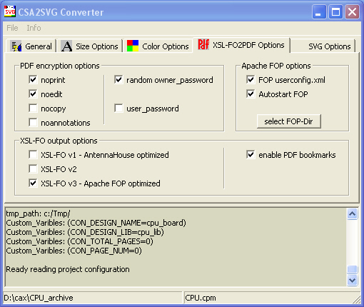The image size is (364, 307).
Task: Click the General tab icon
Action: pos(16,46)
